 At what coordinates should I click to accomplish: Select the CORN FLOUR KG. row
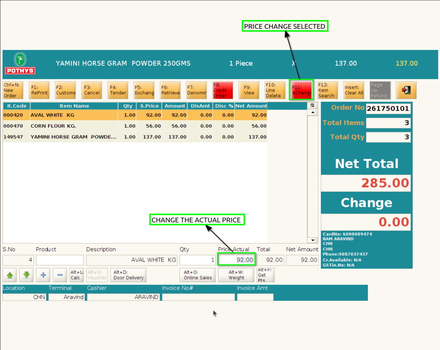click(134, 126)
